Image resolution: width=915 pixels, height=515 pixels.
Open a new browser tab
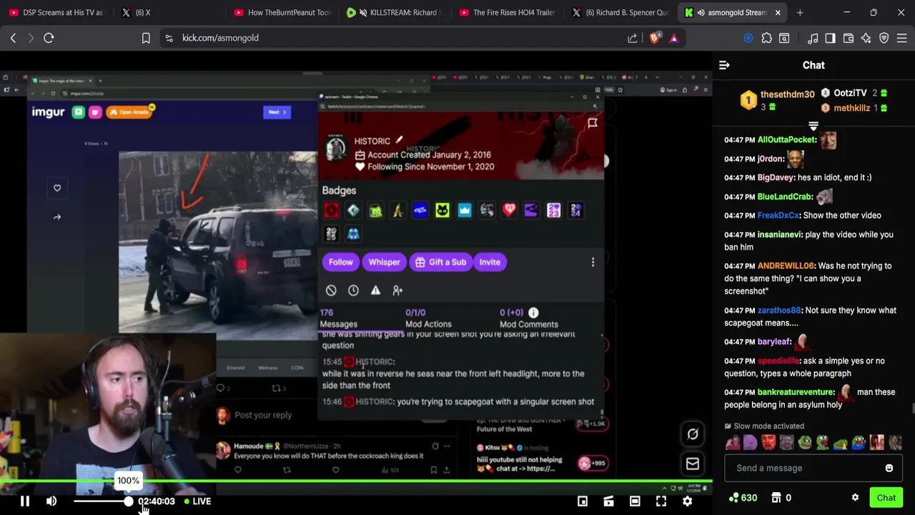[x=800, y=12]
